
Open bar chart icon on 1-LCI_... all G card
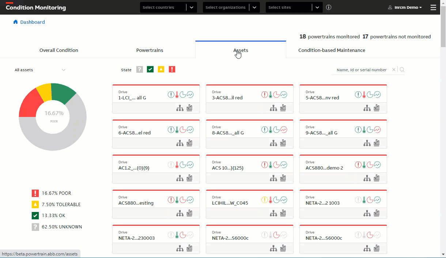(189, 108)
